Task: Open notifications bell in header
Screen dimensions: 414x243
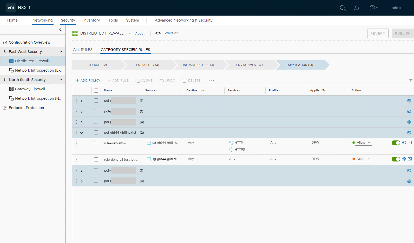Action: coord(357,8)
